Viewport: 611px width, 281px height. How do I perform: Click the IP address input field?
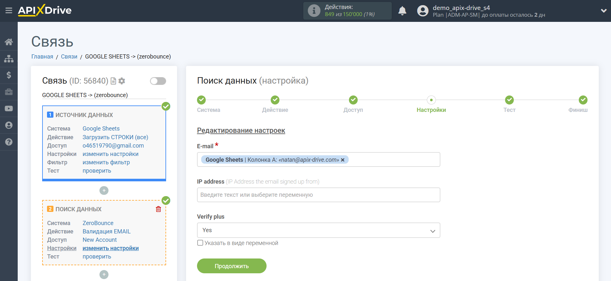(x=318, y=195)
